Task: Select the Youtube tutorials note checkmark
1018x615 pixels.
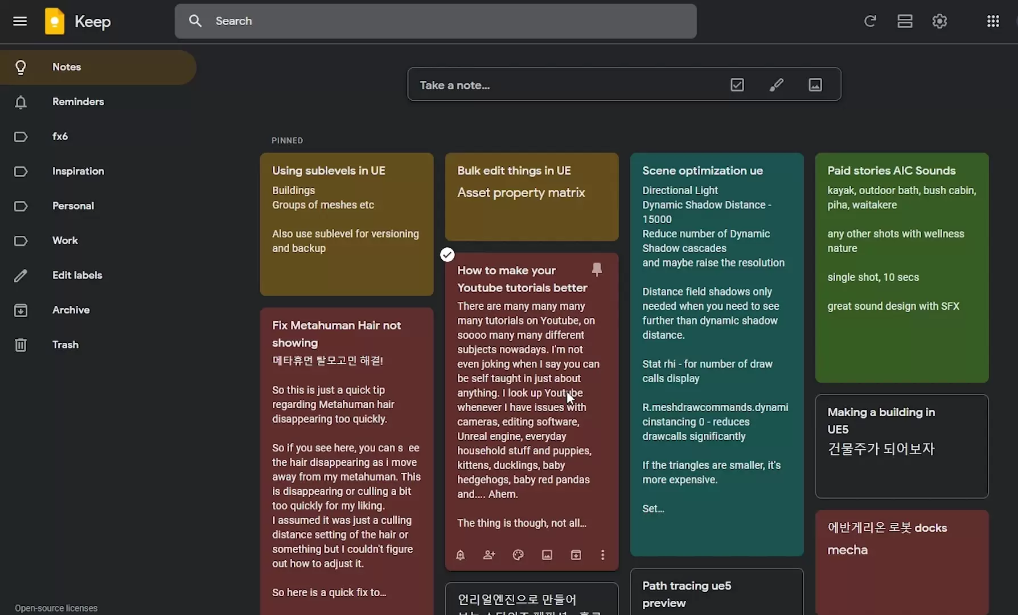Action: coord(448,255)
